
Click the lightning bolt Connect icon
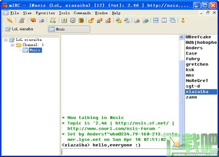pyautogui.click(x=10, y=21)
